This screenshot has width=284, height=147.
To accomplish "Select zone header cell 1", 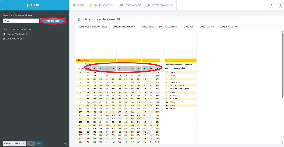I will click(88, 68).
